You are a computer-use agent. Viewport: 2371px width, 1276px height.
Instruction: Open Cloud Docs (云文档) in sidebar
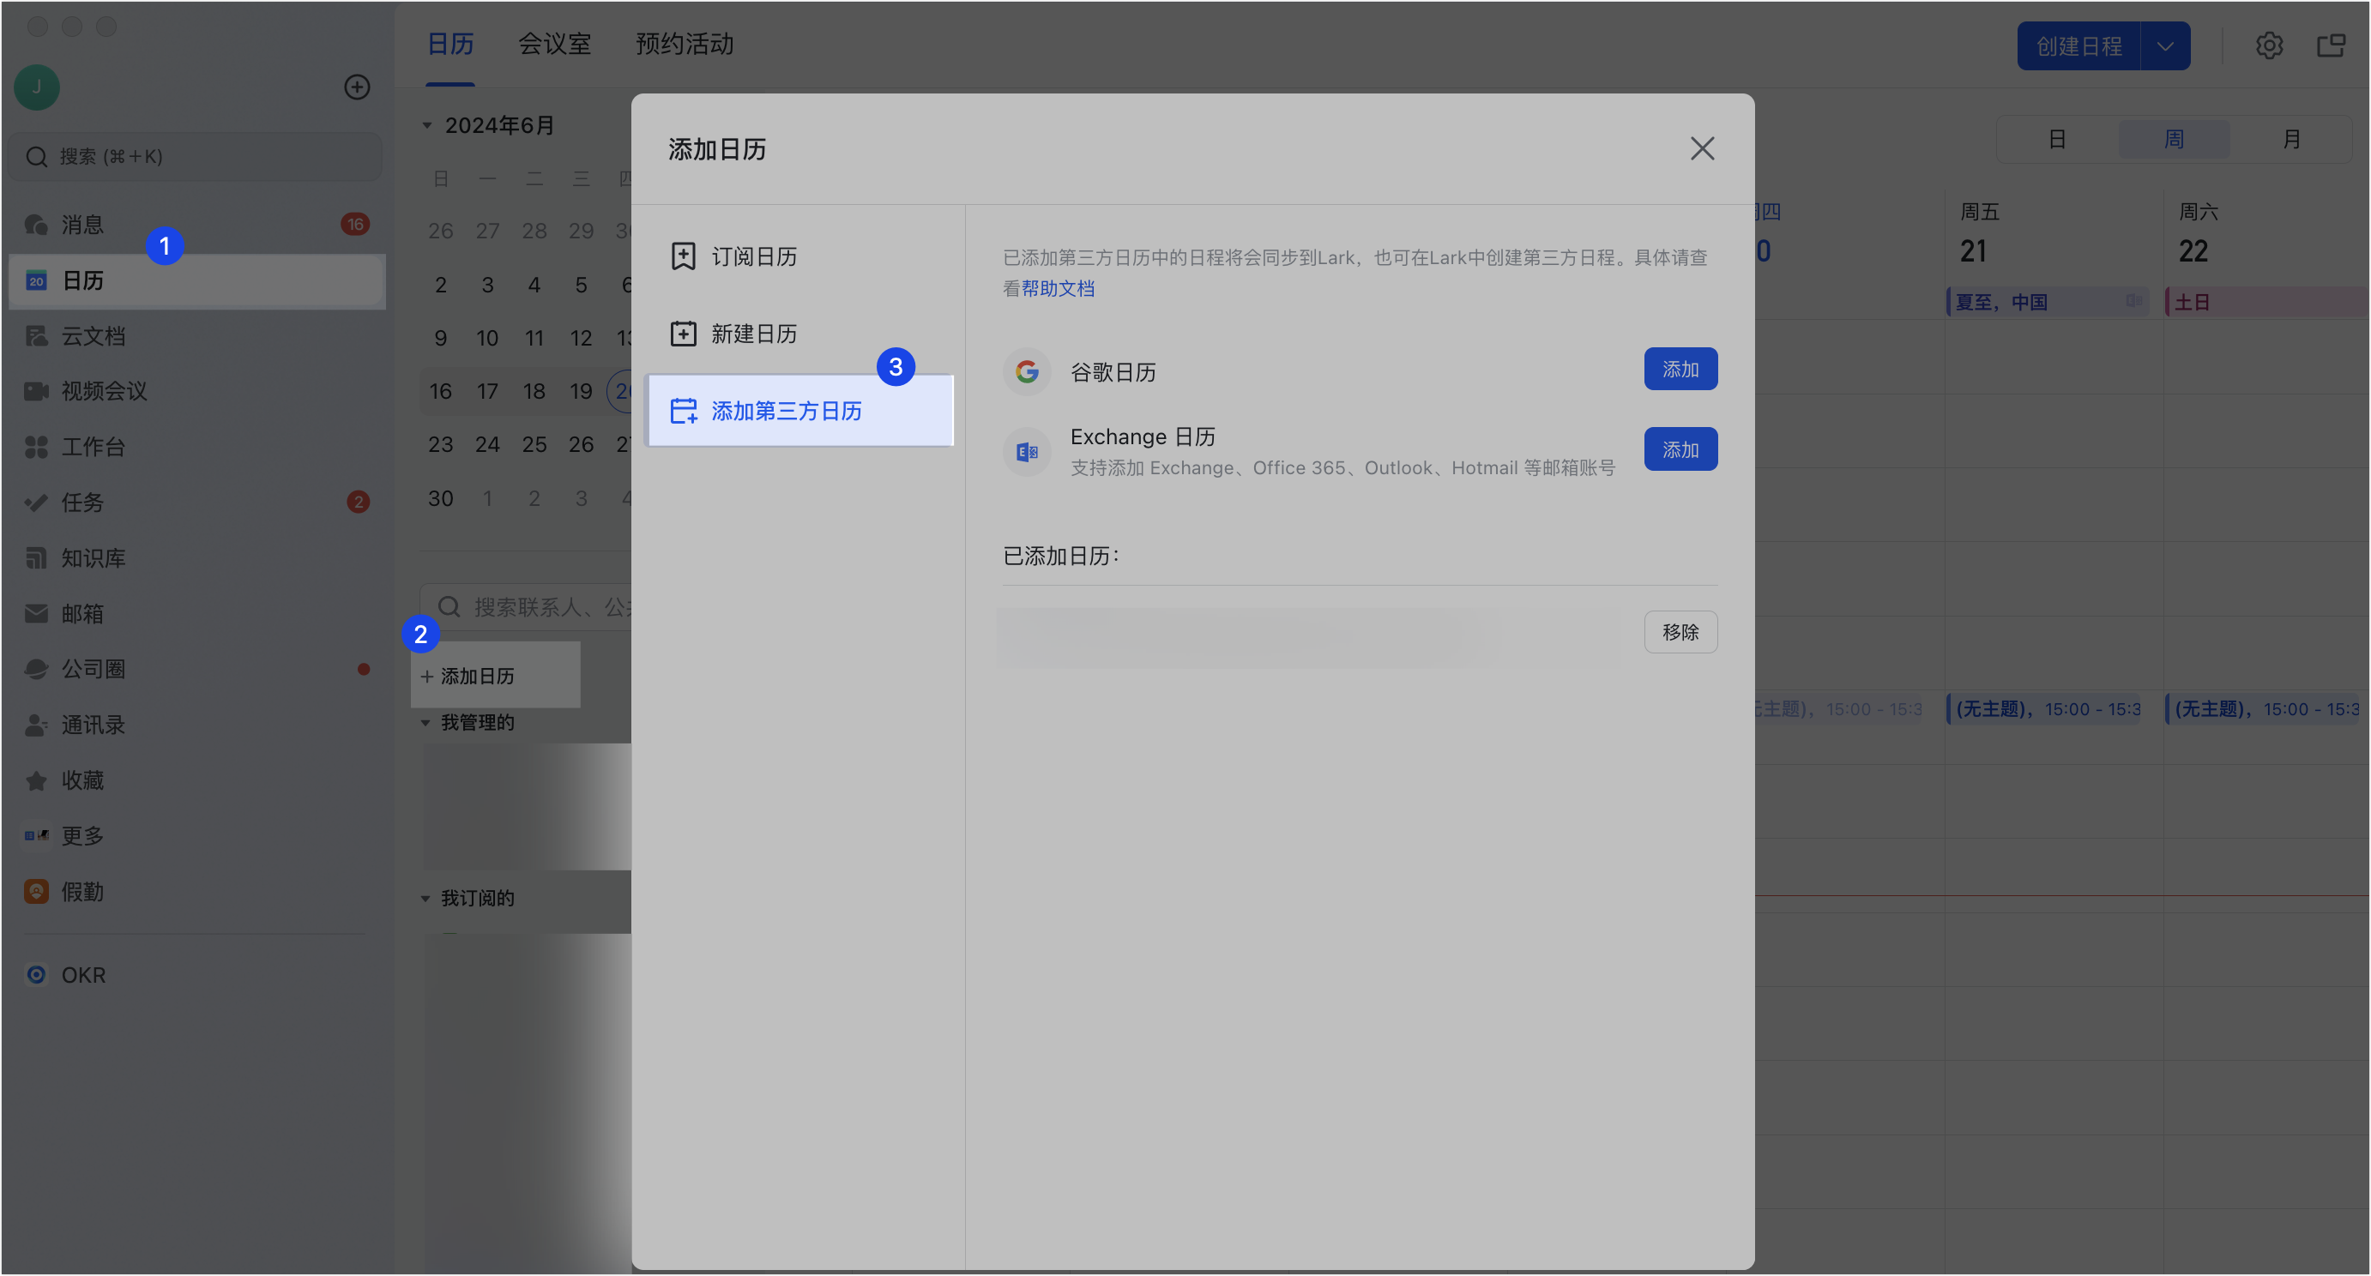196,336
